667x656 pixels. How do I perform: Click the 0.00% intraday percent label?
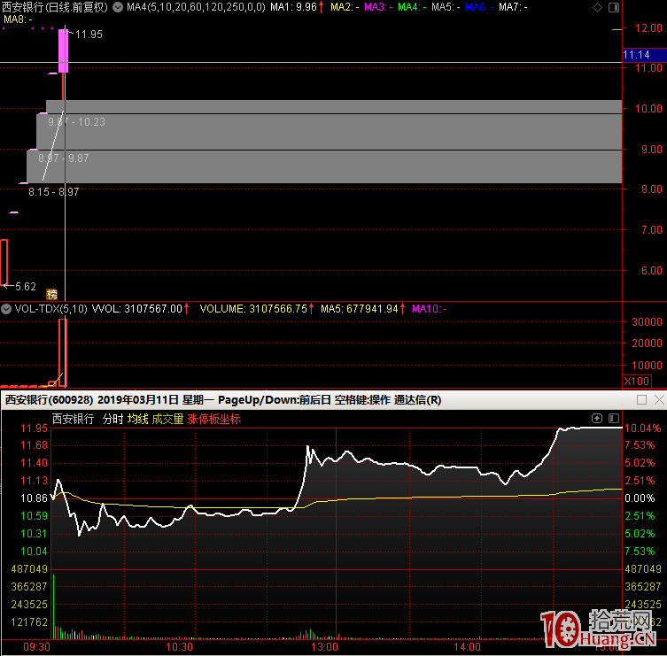tap(640, 498)
